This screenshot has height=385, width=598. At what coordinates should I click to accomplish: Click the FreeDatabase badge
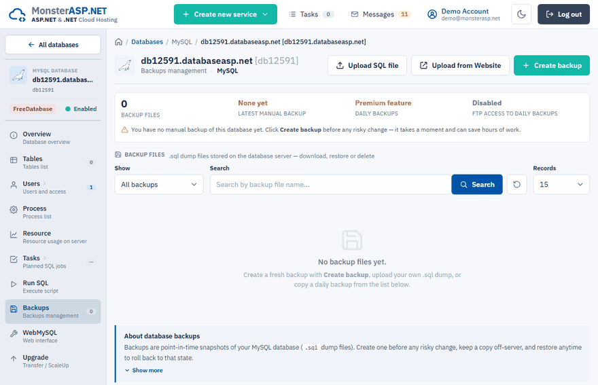point(33,109)
